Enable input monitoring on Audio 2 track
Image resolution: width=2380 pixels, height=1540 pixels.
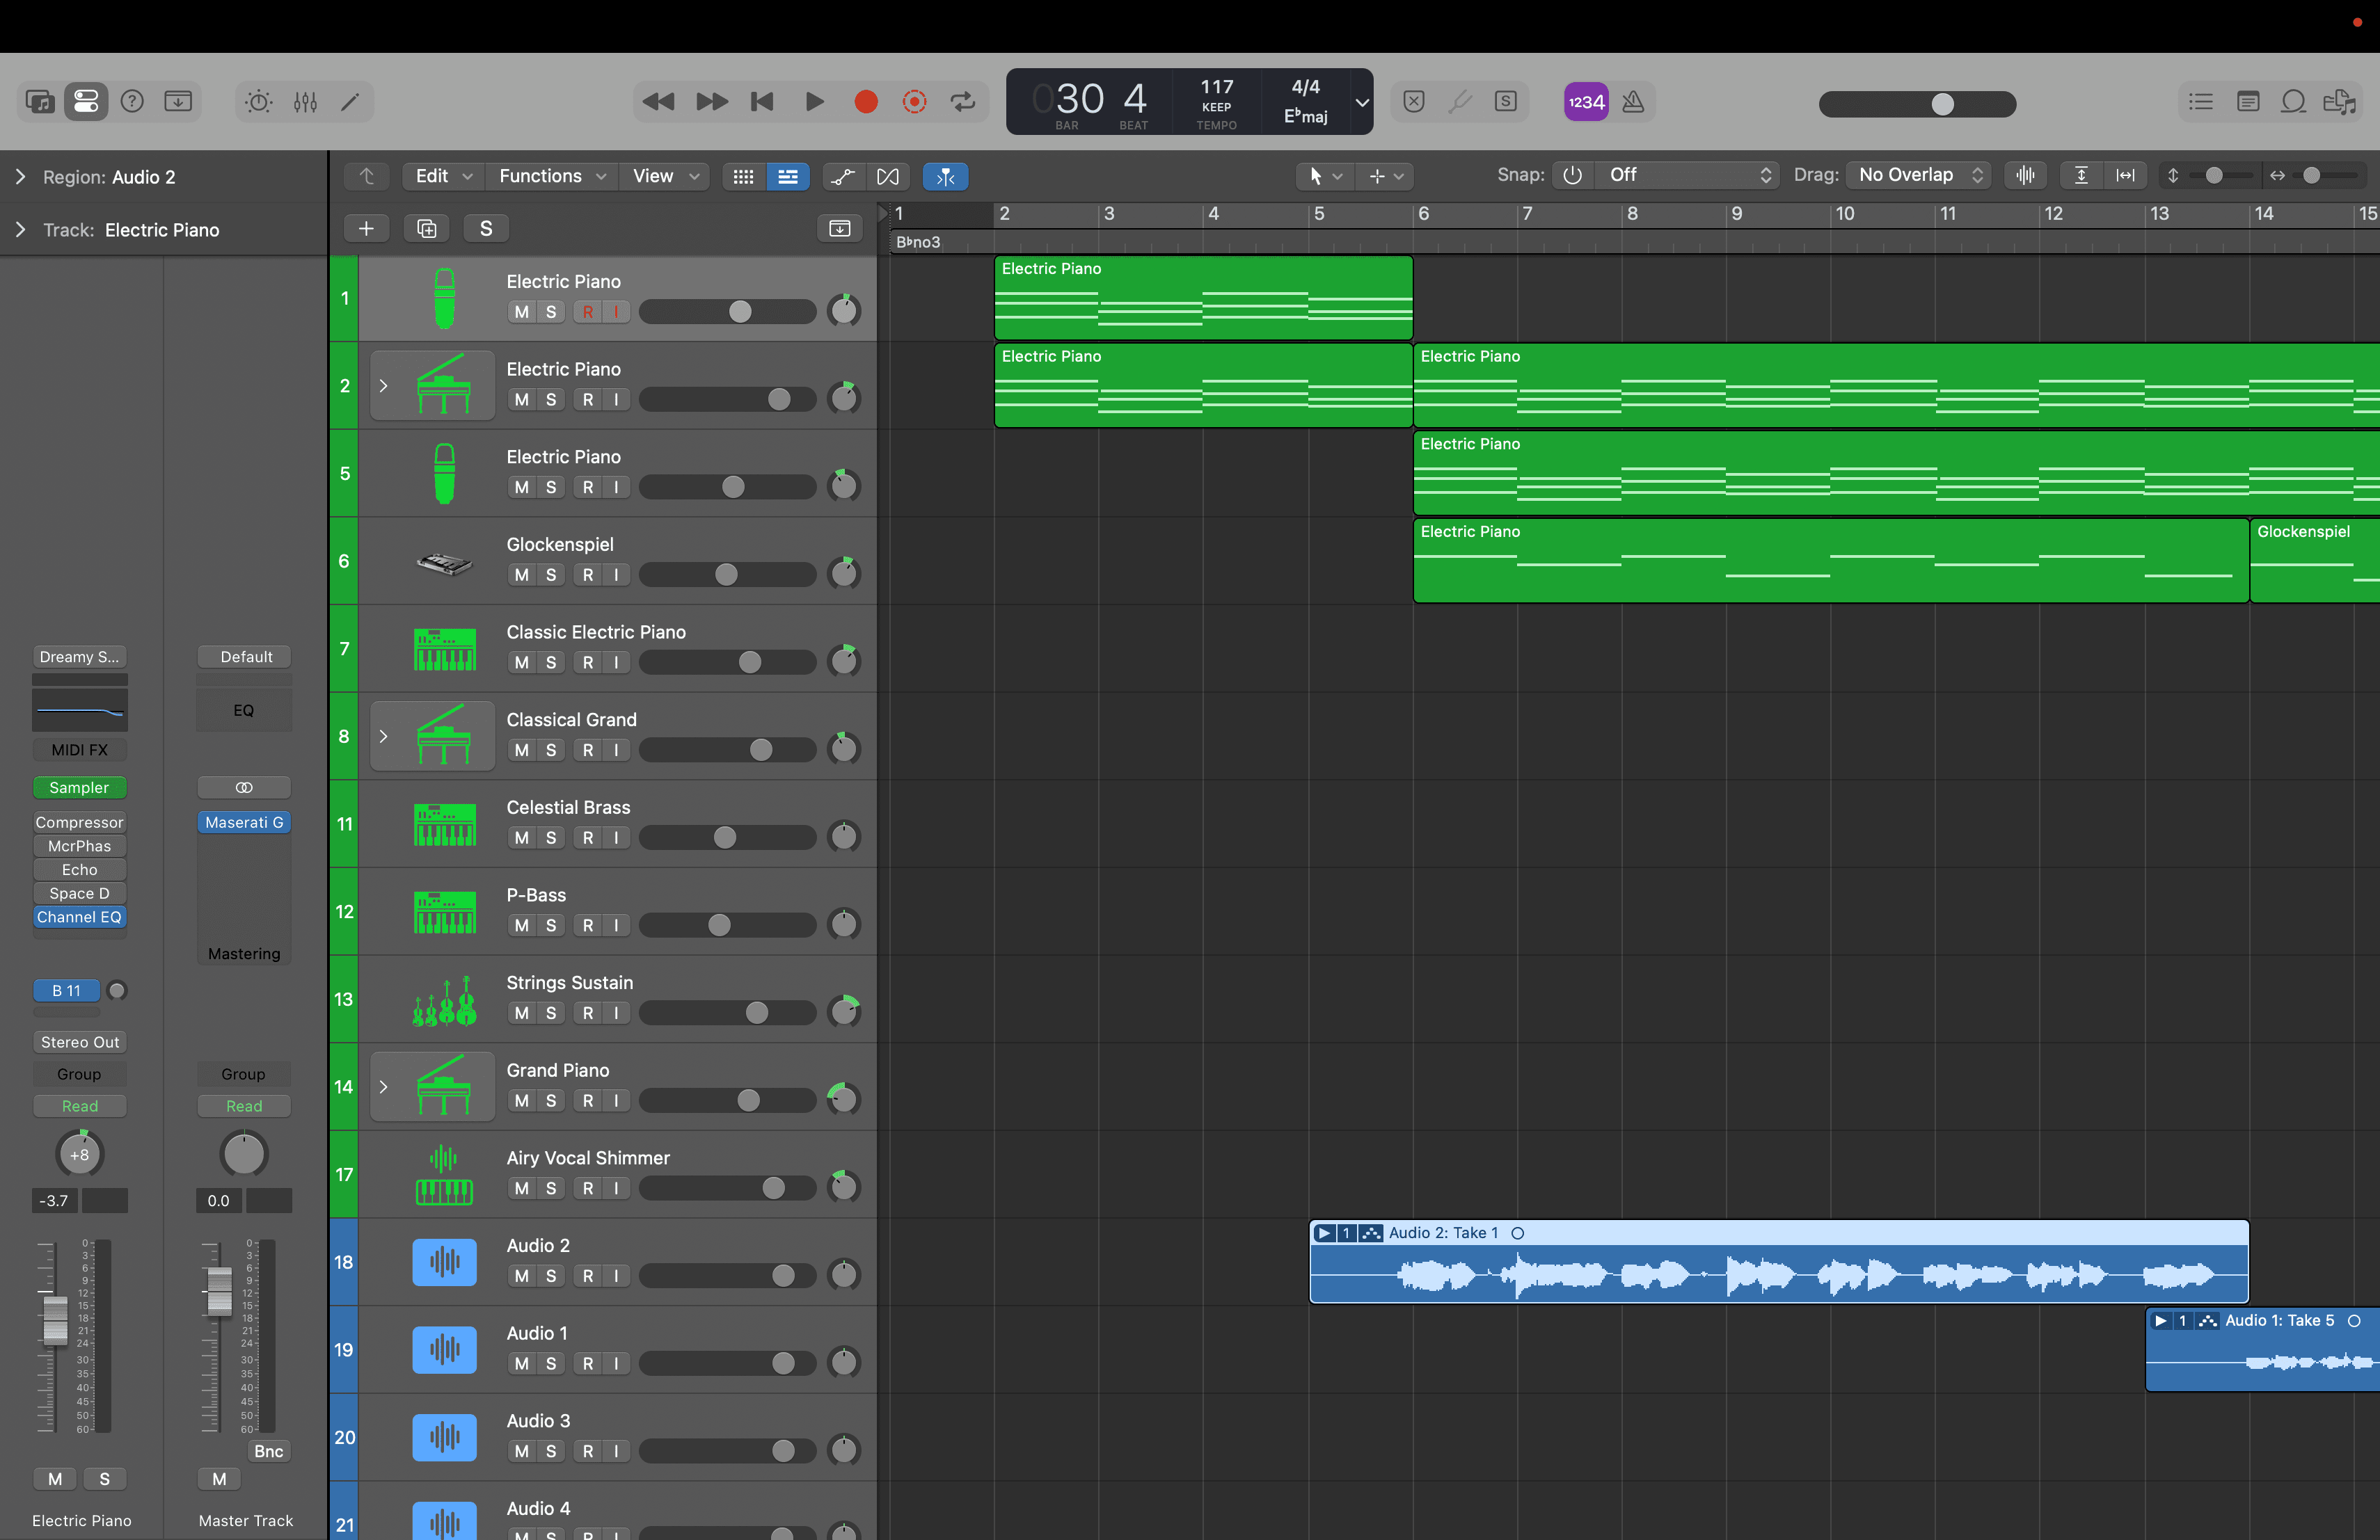click(x=616, y=1276)
